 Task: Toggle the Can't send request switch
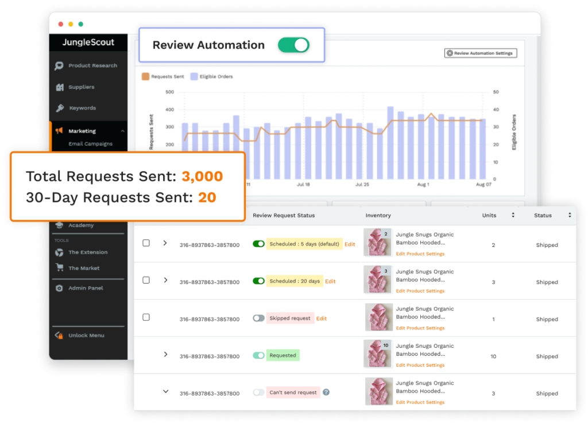259,392
